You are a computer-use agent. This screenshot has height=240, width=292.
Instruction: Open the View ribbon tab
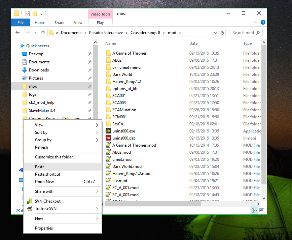(x=78, y=23)
